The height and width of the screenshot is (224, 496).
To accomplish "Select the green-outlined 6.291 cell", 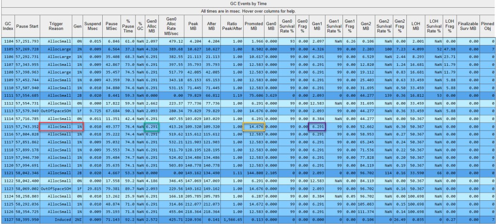I will click(152, 127).
